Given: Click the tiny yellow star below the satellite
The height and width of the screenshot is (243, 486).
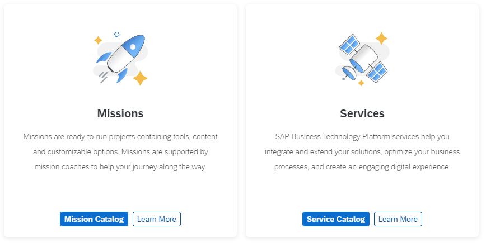Looking at the screenshot, I should [x=361, y=83].
